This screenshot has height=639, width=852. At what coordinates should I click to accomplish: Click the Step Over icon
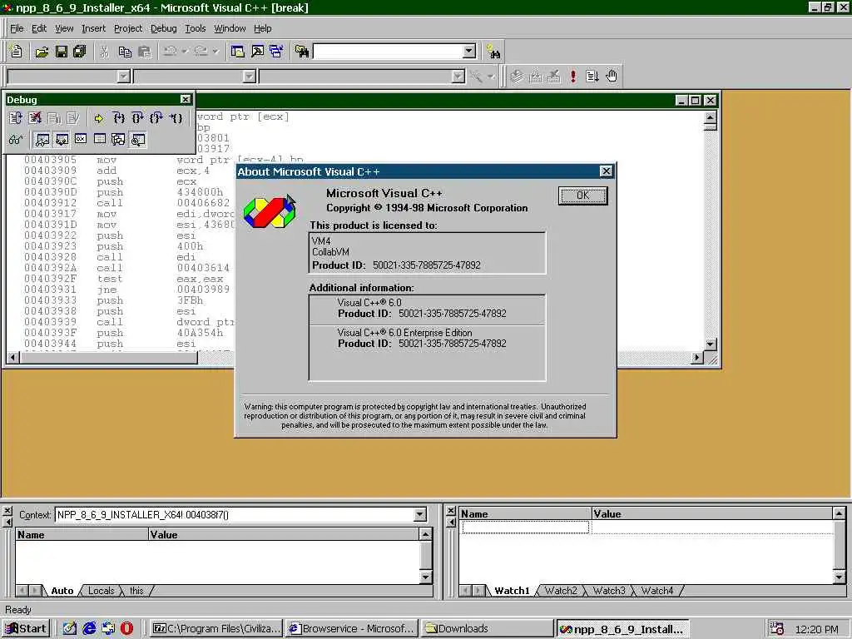pyautogui.click(x=138, y=118)
